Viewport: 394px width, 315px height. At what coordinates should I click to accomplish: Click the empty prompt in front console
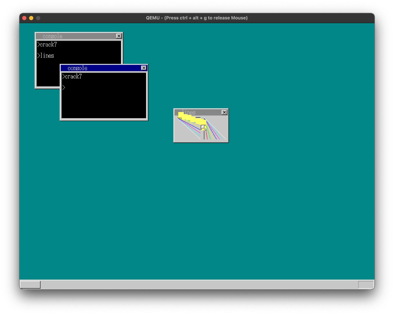tap(64, 88)
